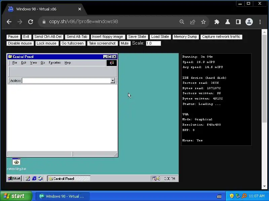
Task: Click the zoom magnifier icon
Action: 182,22
